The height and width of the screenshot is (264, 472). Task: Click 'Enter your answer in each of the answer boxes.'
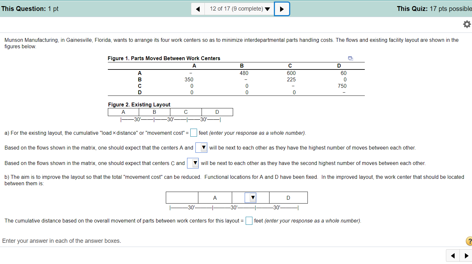(x=61, y=241)
